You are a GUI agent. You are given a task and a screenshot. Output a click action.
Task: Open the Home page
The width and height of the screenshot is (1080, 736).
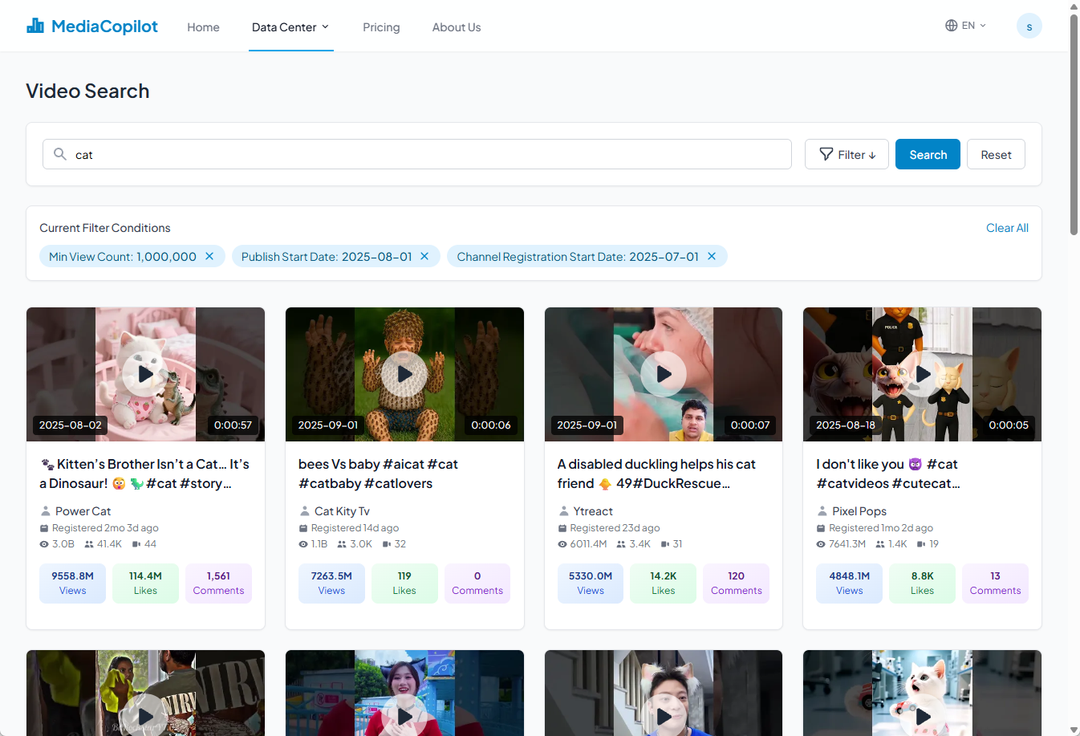(x=203, y=27)
